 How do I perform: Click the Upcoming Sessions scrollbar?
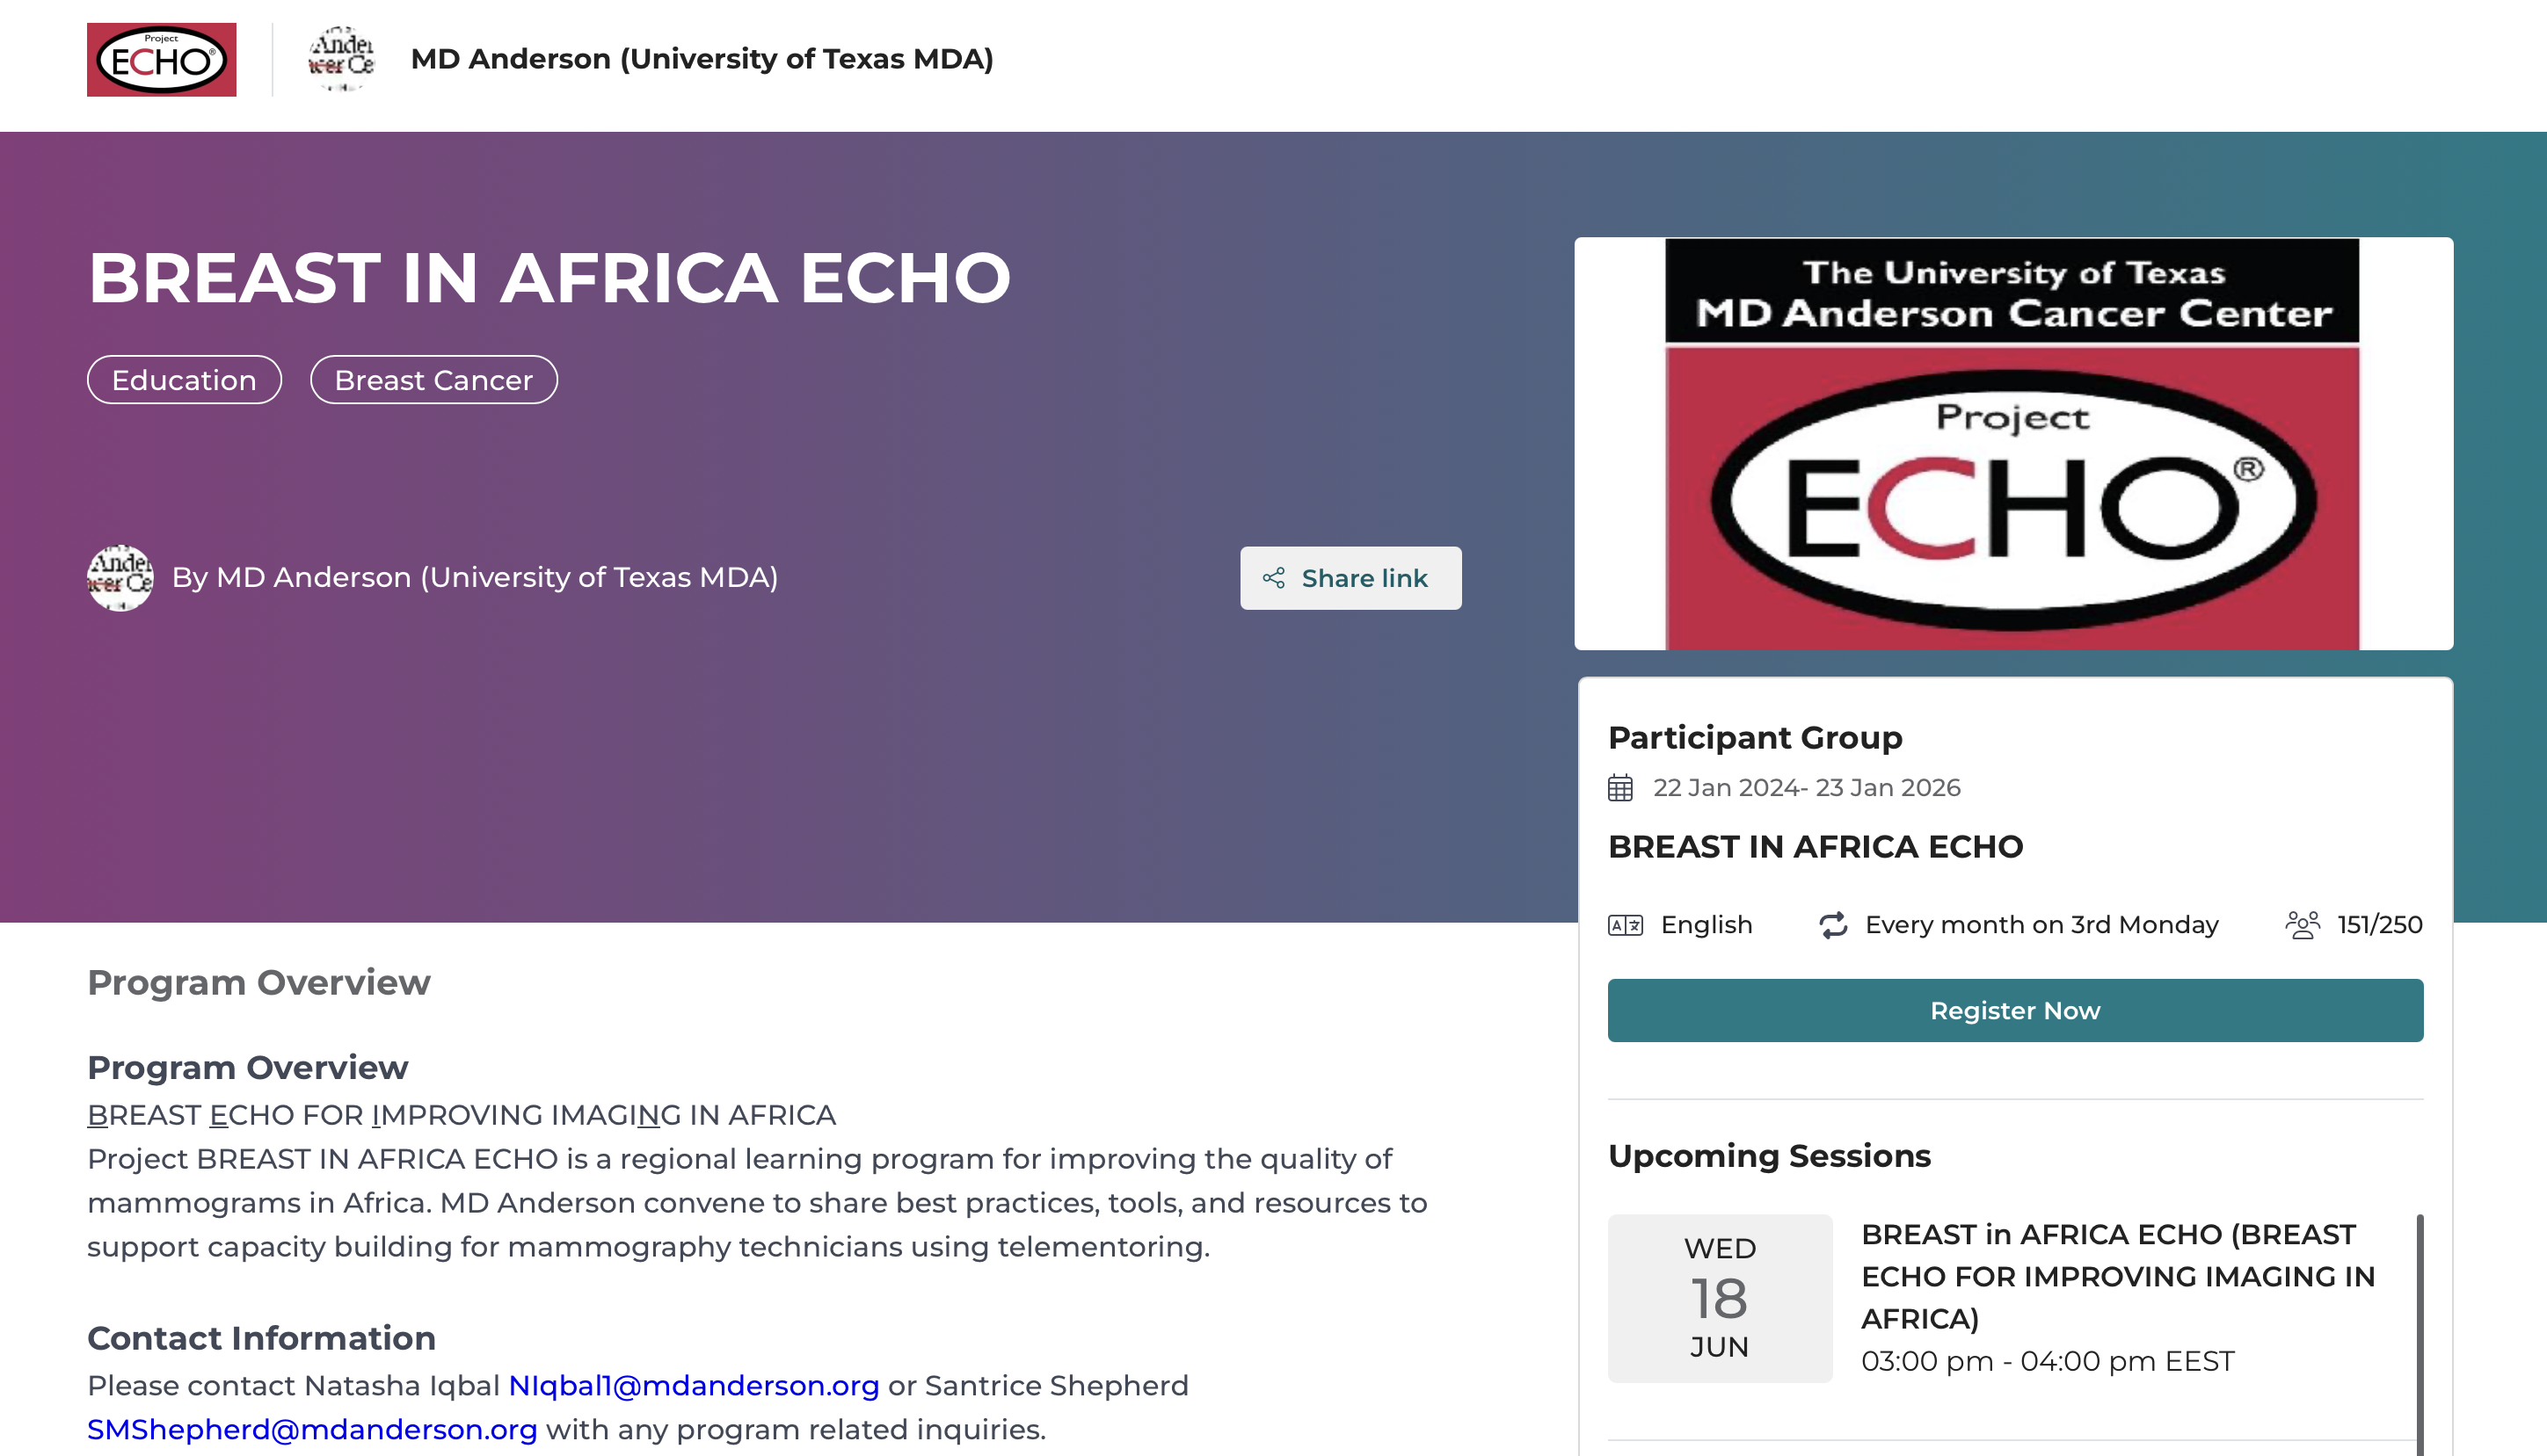(2420, 1330)
